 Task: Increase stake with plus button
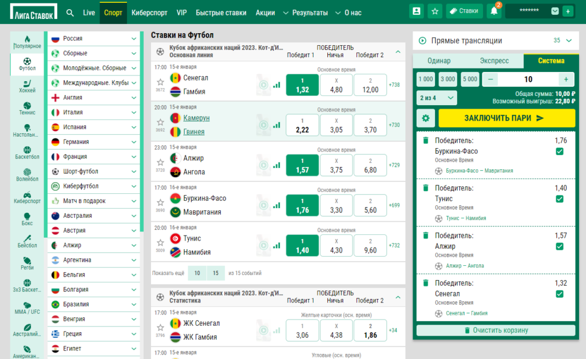(x=566, y=79)
